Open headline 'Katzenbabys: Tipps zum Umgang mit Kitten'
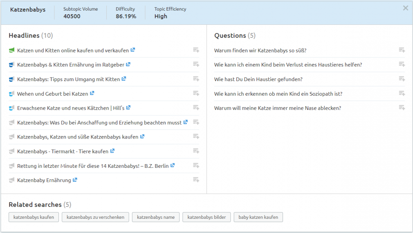This screenshot has width=413, height=233. [68, 79]
